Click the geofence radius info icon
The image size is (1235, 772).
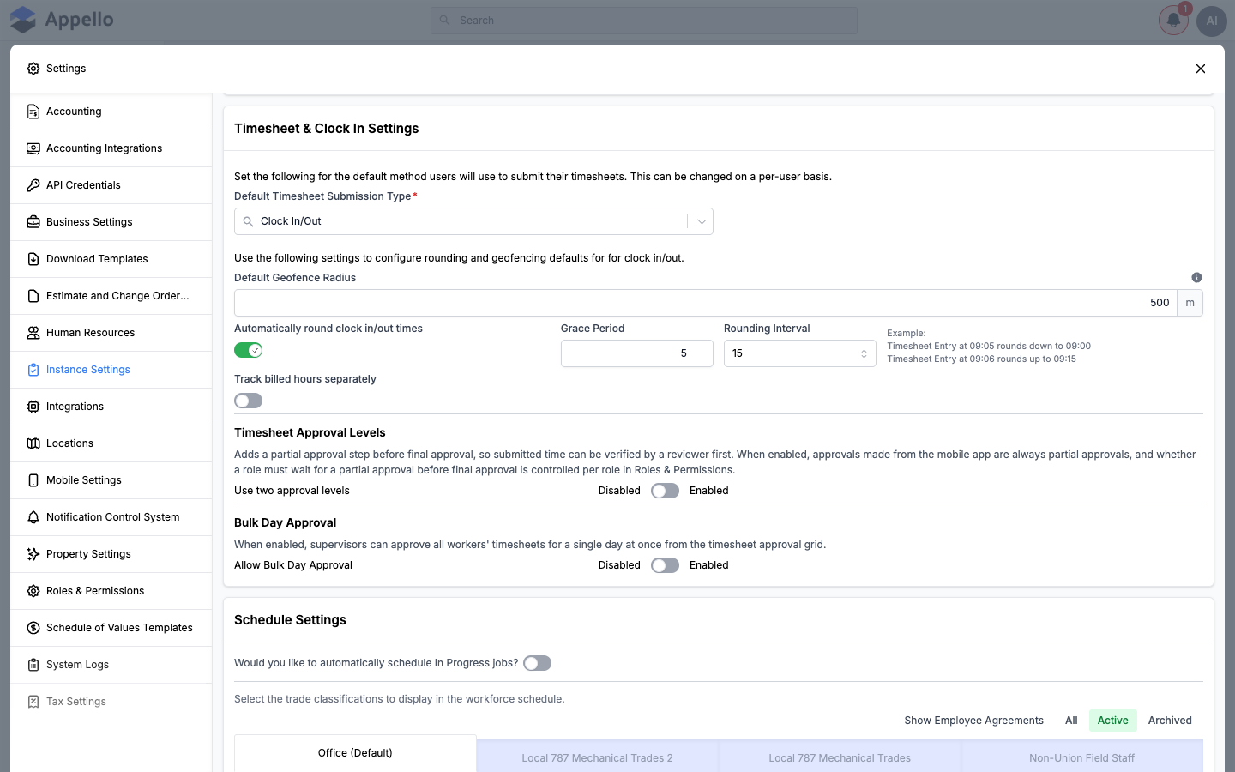point(1196,278)
